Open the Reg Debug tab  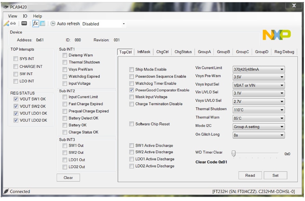tap(284, 52)
